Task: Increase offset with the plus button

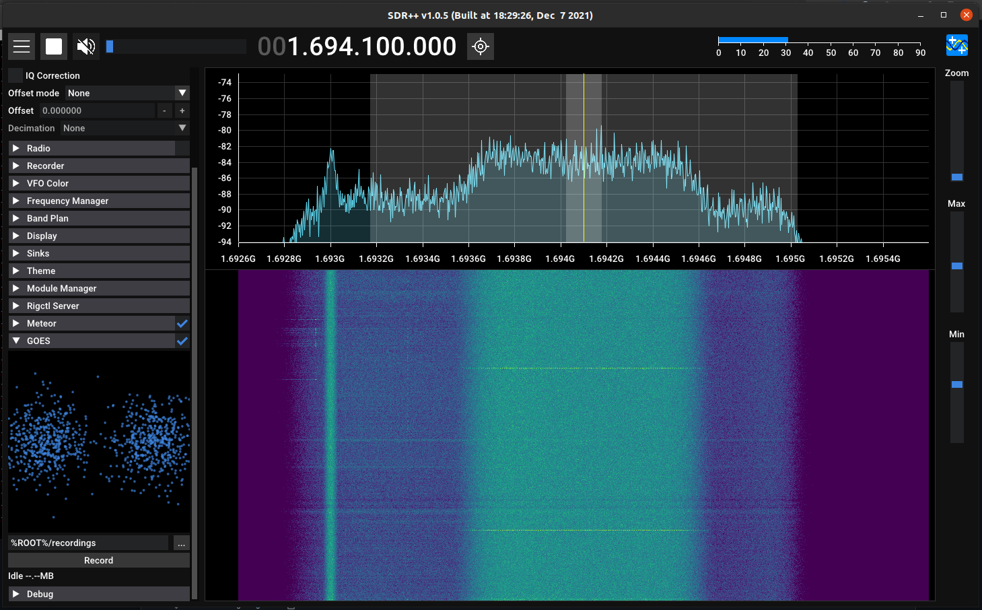Action: click(182, 110)
